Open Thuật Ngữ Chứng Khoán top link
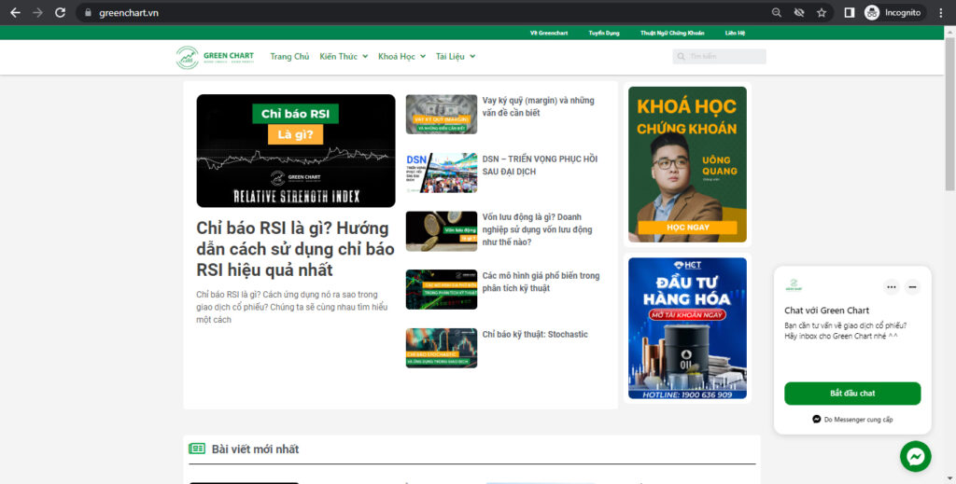 pos(672,33)
